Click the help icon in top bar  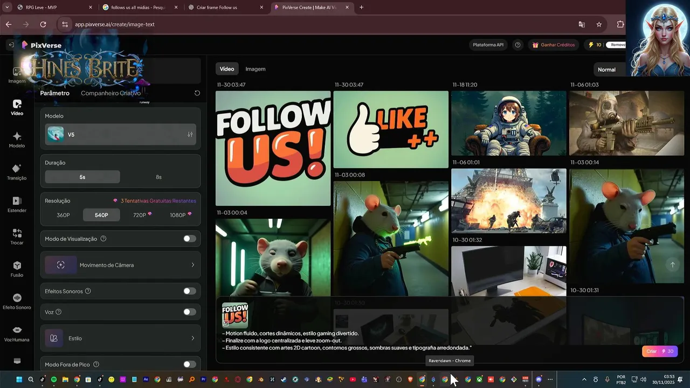coord(517,45)
